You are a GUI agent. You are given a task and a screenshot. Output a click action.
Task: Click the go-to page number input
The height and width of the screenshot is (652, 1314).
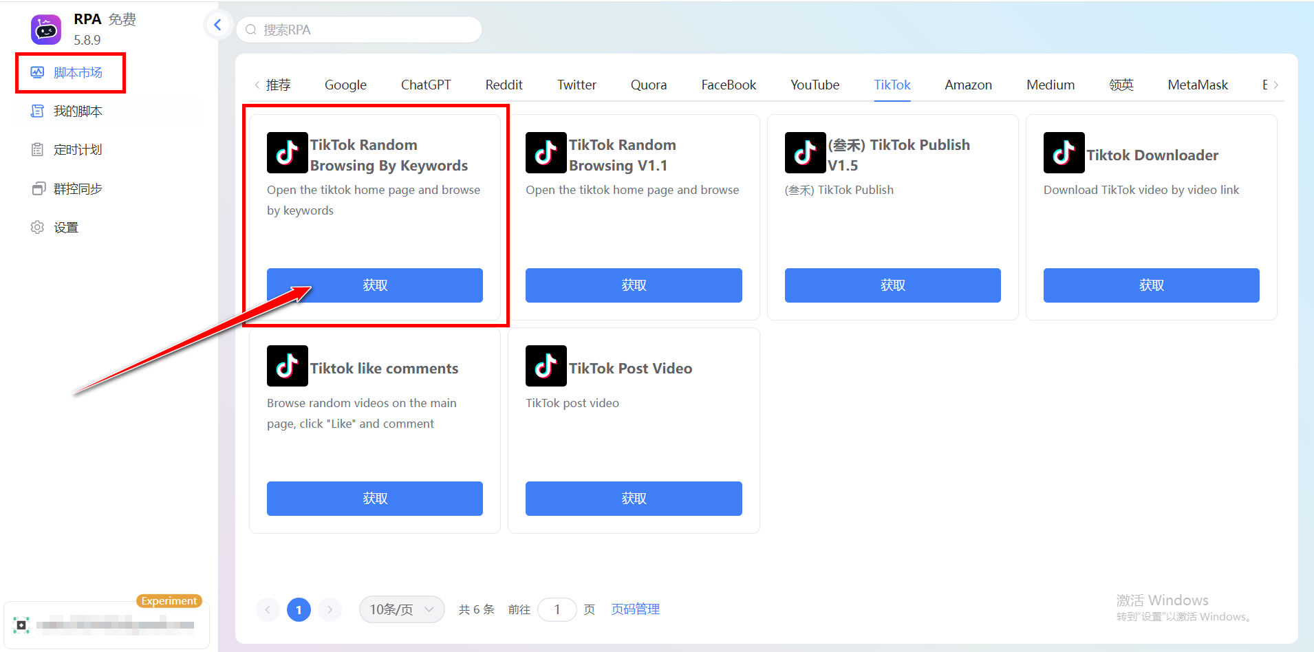[x=557, y=609]
